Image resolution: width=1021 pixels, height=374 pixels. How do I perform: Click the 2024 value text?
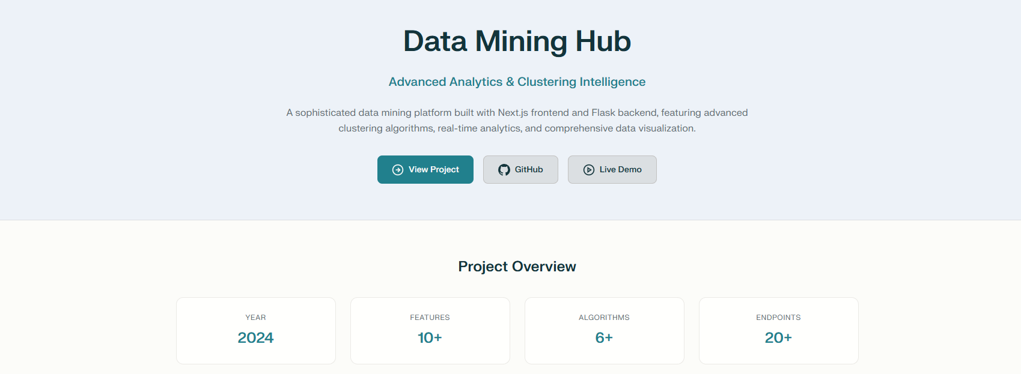click(255, 337)
